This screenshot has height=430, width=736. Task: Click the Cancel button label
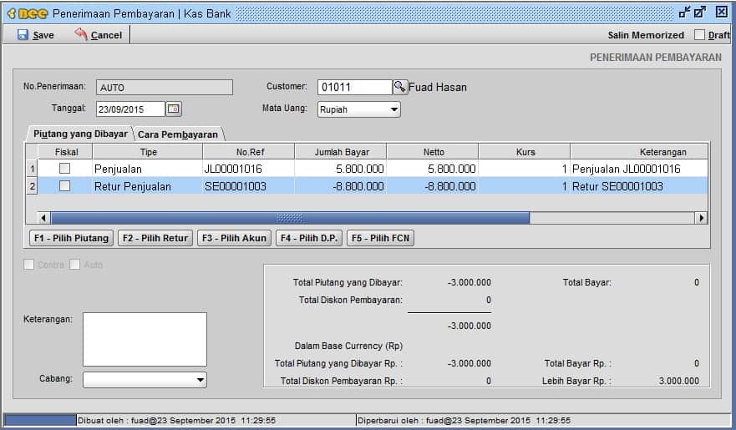tap(107, 35)
